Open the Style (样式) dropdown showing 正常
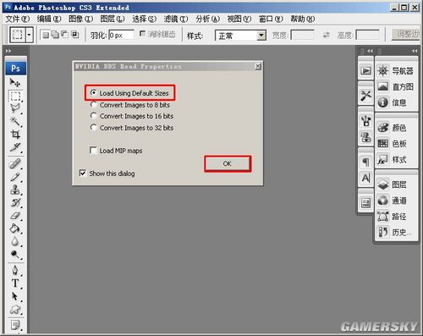Viewport: 423px width, 336px height. 240,36
